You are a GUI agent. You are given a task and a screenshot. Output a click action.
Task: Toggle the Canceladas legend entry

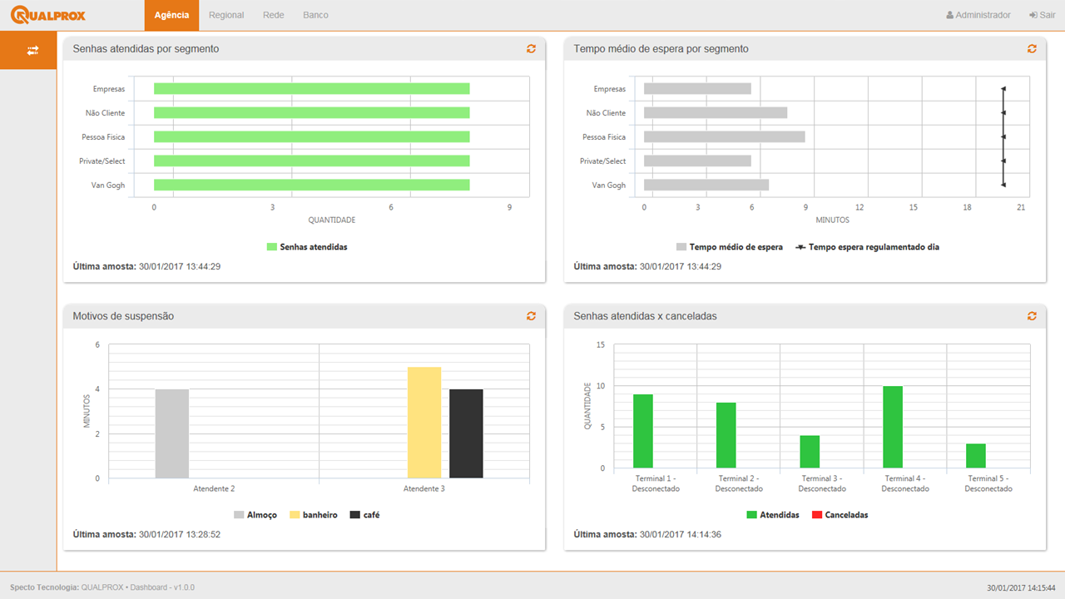(840, 515)
